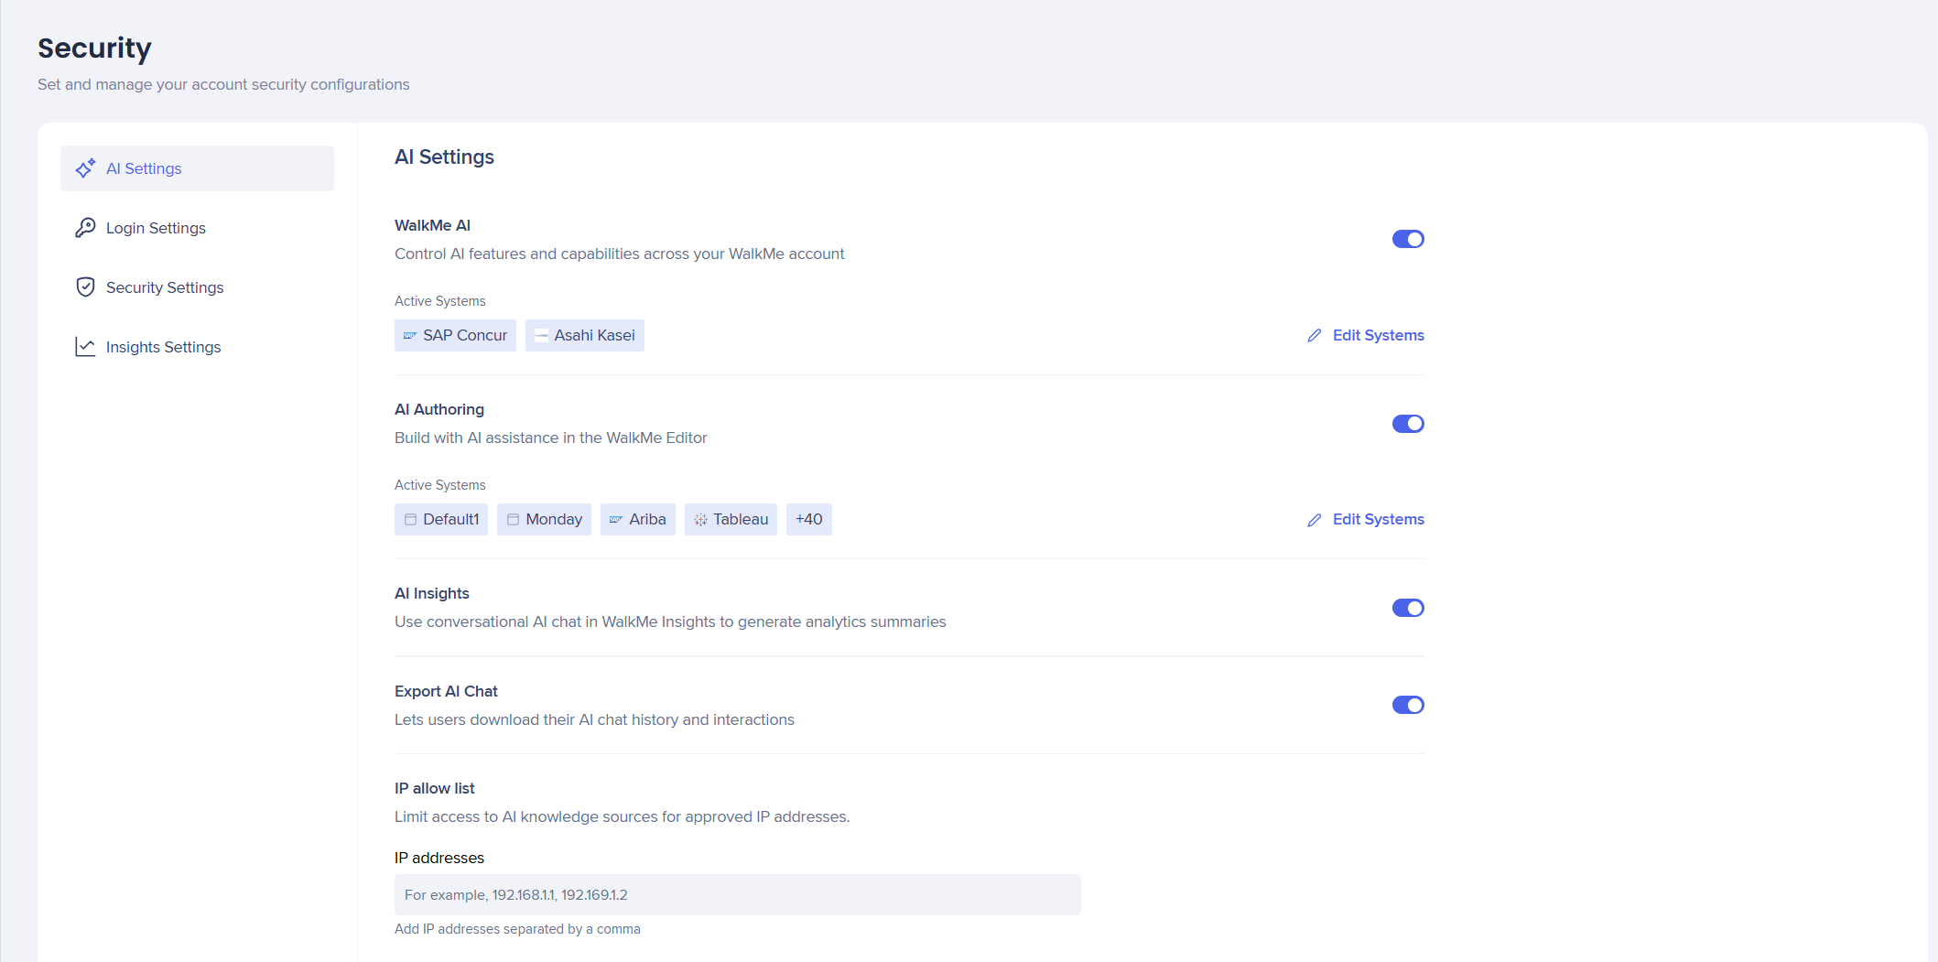
Task: Click the Security Settings shield icon
Action: pyautogui.click(x=85, y=287)
